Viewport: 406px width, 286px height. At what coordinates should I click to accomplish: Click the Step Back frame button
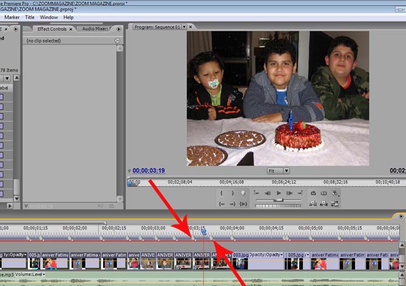(267, 193)
